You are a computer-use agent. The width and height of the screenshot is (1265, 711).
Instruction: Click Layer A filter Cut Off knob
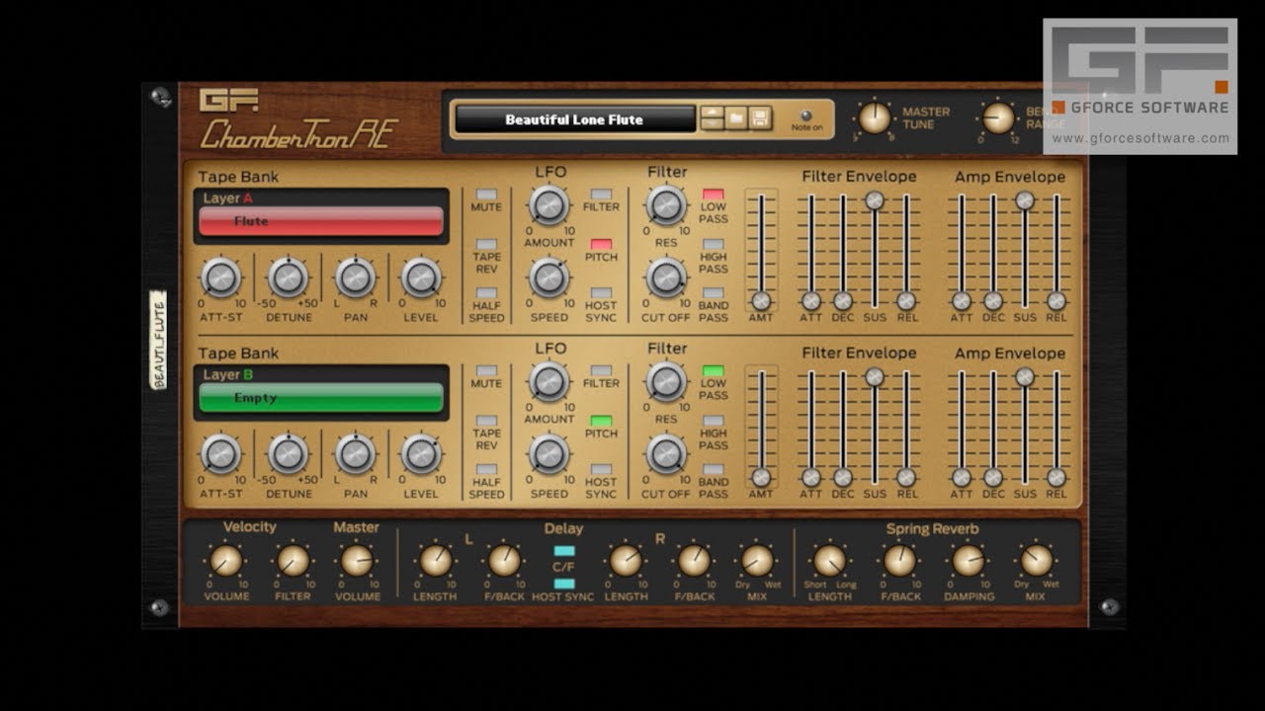pyautogui.click(x=666, y=277)
